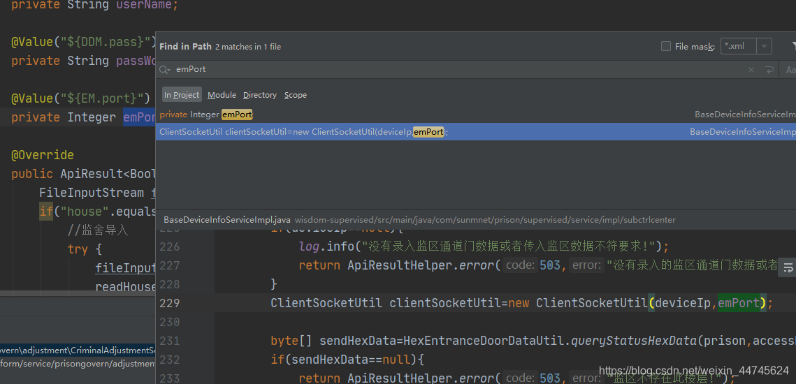Click queryStatusHexData method in preview
The height and width of the screenshot is (384, 796).
tap(635, 341)
